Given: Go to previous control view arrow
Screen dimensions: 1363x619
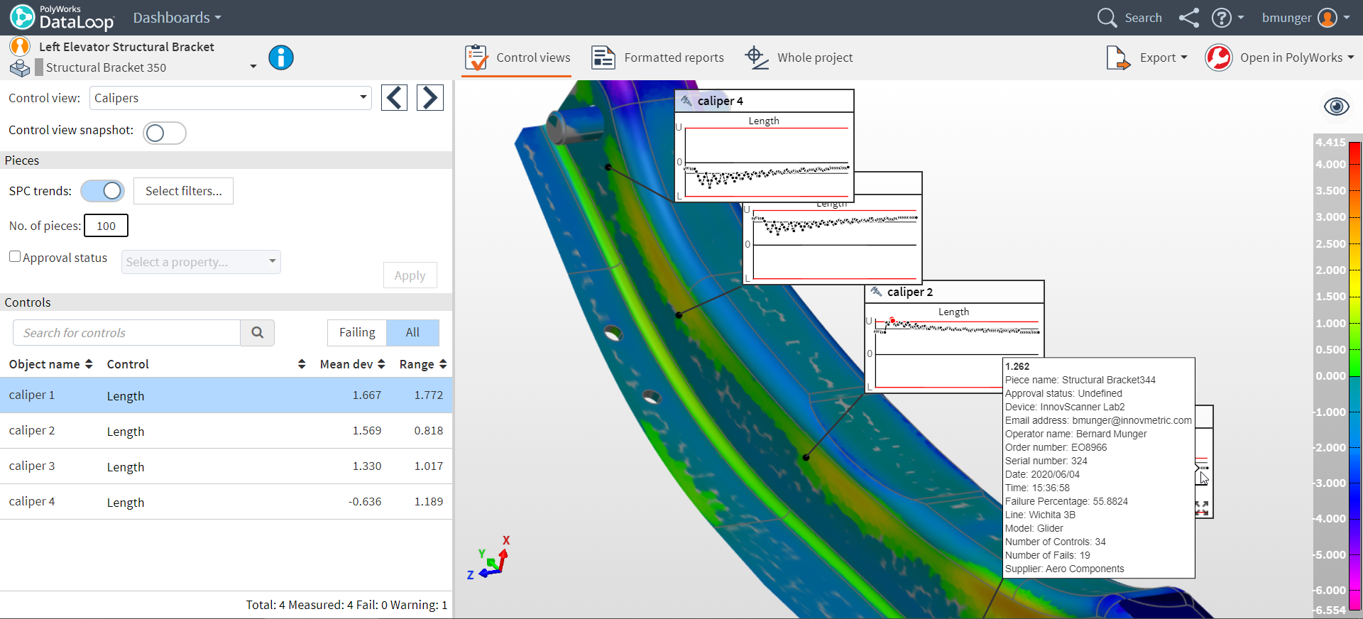Looking at the screenshot, I should [394, 97].
